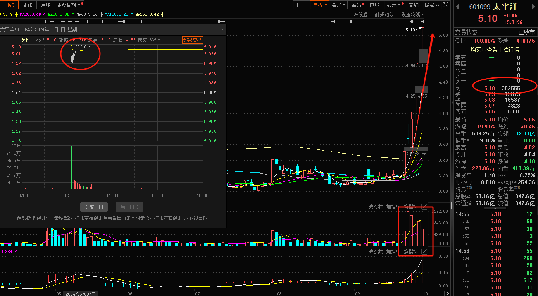Open 更多周期 period dropdown
Viewport: 538px width, 296px height.
point(69,5)
